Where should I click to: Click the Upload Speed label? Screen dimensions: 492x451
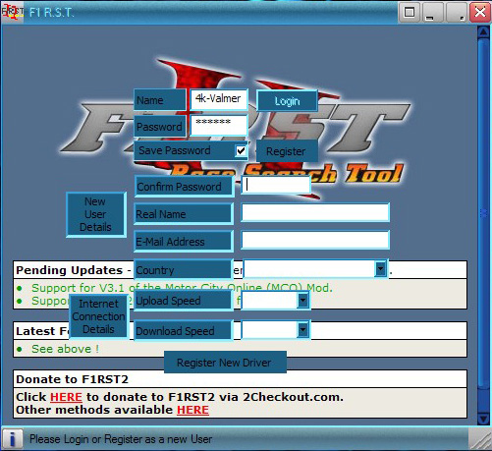184,301
